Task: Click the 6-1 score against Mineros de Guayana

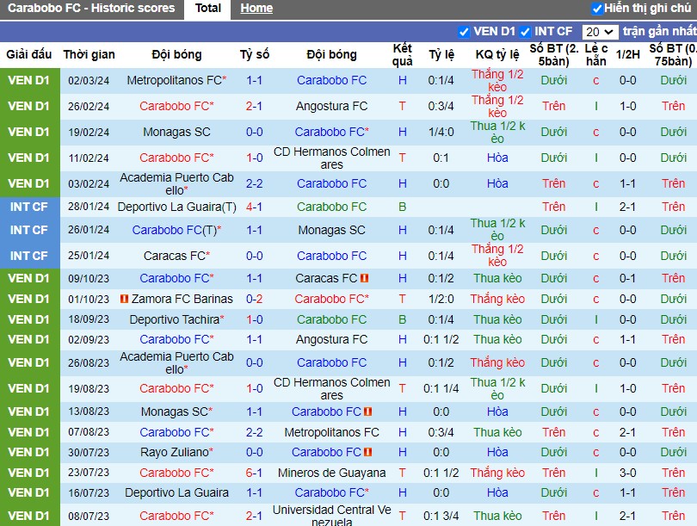Action: (254, 473)
